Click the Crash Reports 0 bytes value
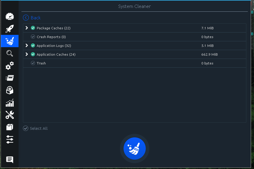 [x=207, y=37]
